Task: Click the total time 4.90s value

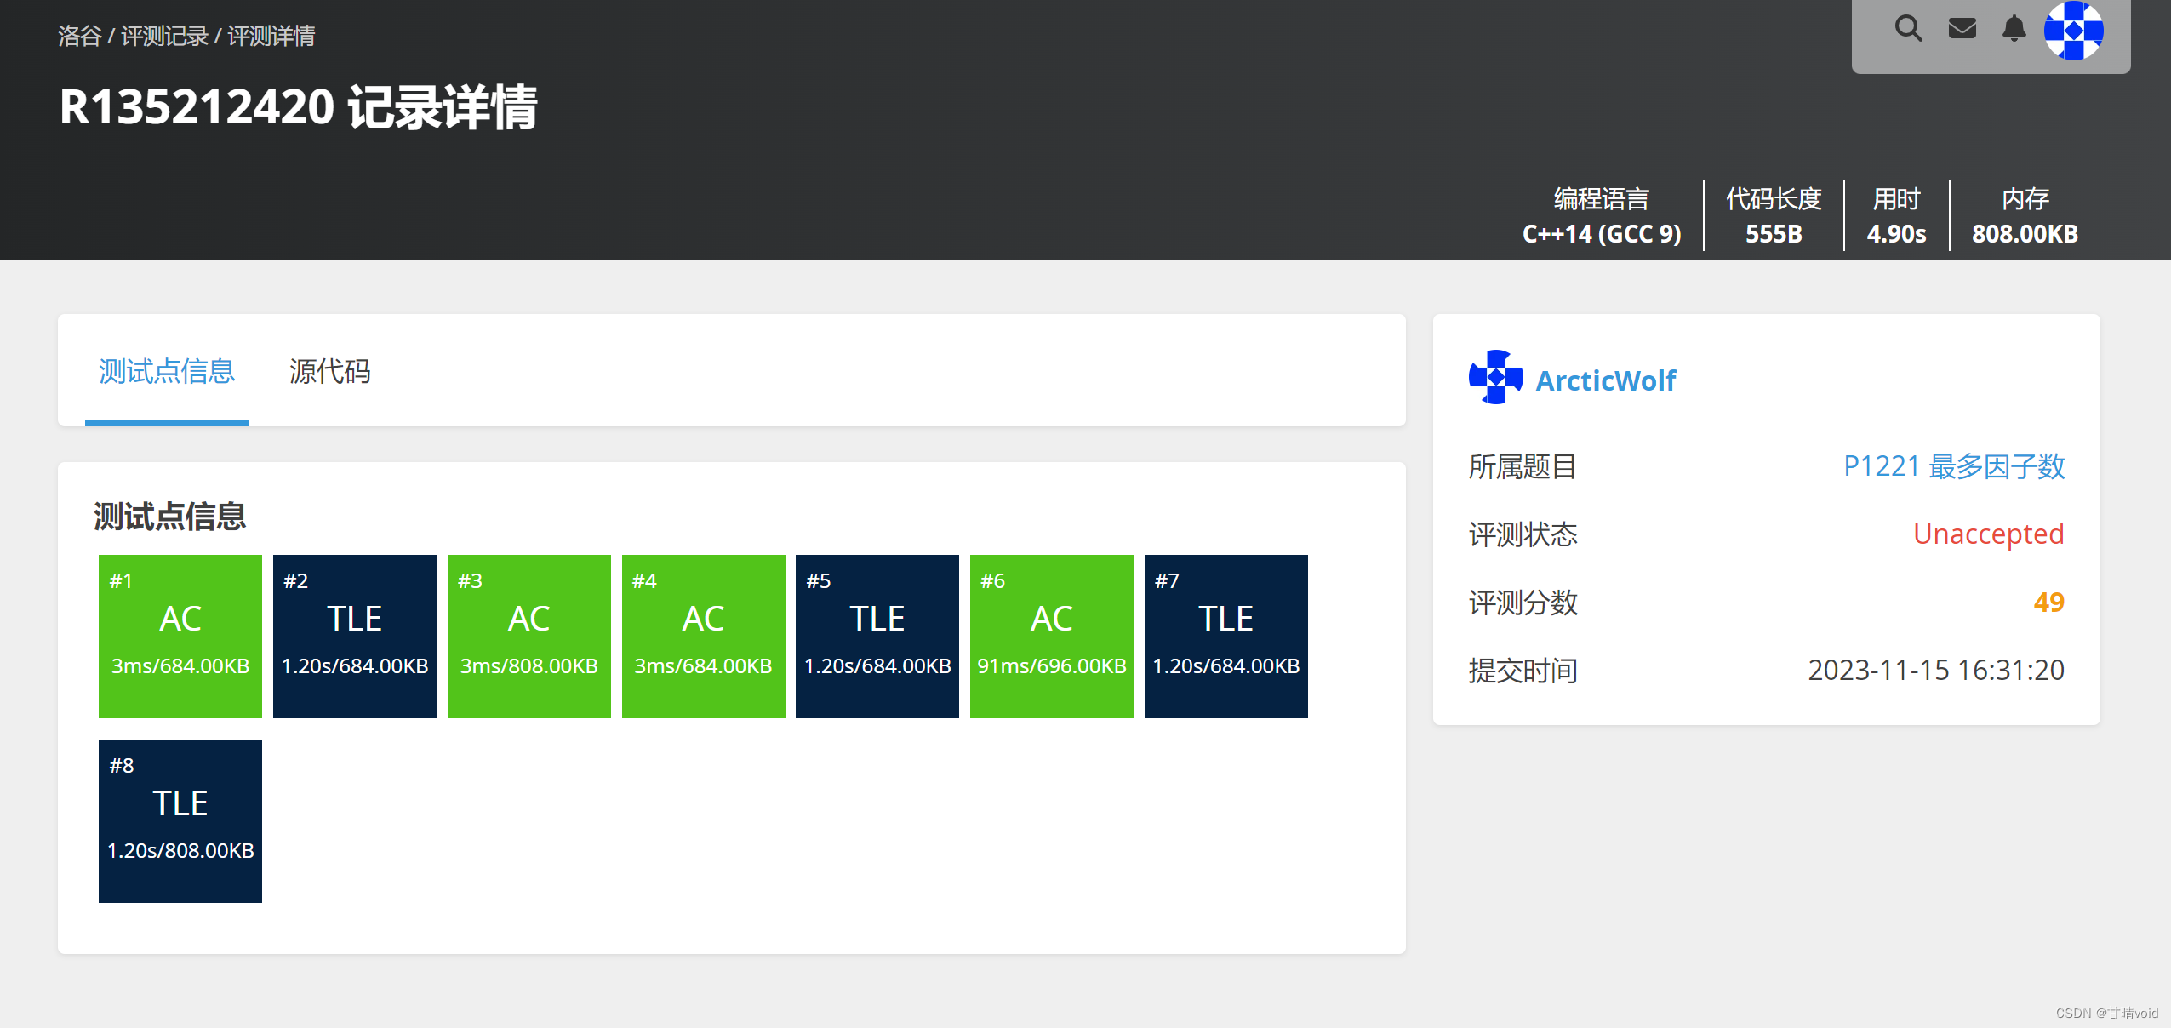Action: pyautogui.click(x=1896, y=233)
